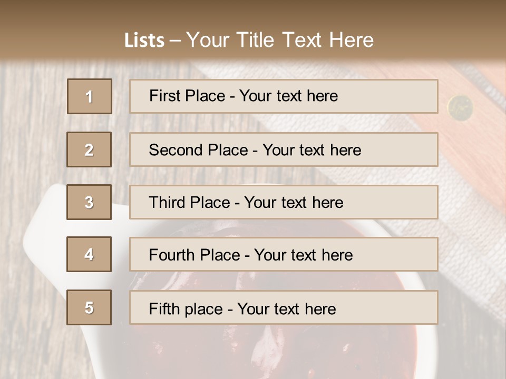Click the number 5 box
Viewport: 506px width, 379px height.
pos(89,307)
